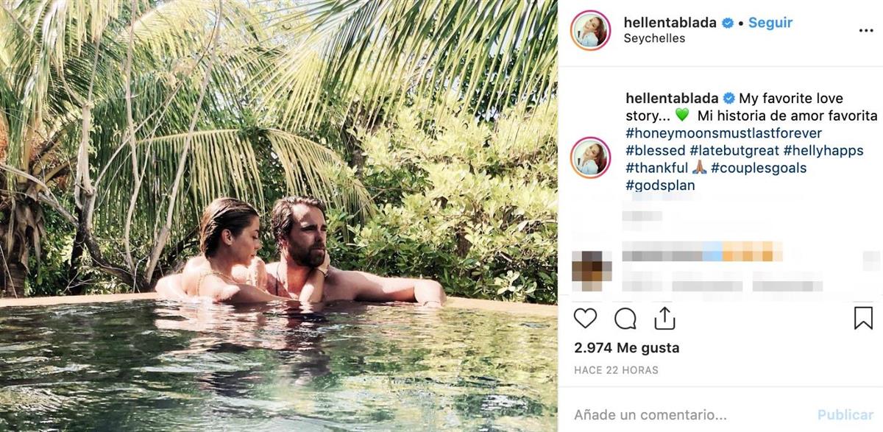
Task: Click the verified badge beside the header username
Action: (x=728, y=23)
